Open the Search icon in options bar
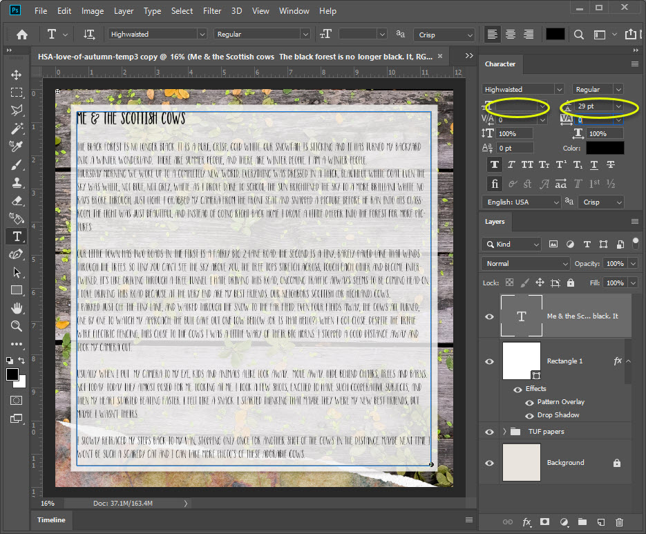The image size is (646, 534). [x=579, y=35]
